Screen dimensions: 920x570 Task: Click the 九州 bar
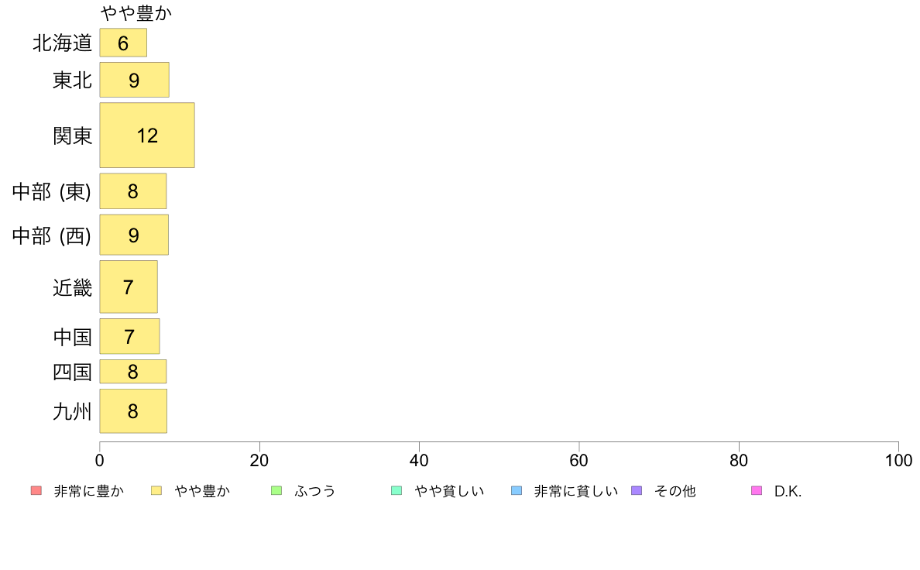coord(133,411)
